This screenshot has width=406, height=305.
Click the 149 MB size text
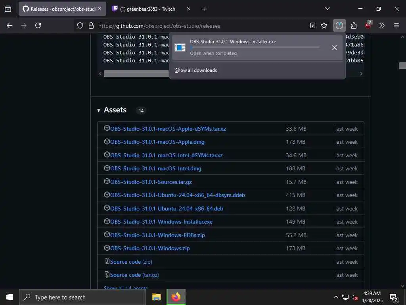pyautogui.click(x=295, y=222)
